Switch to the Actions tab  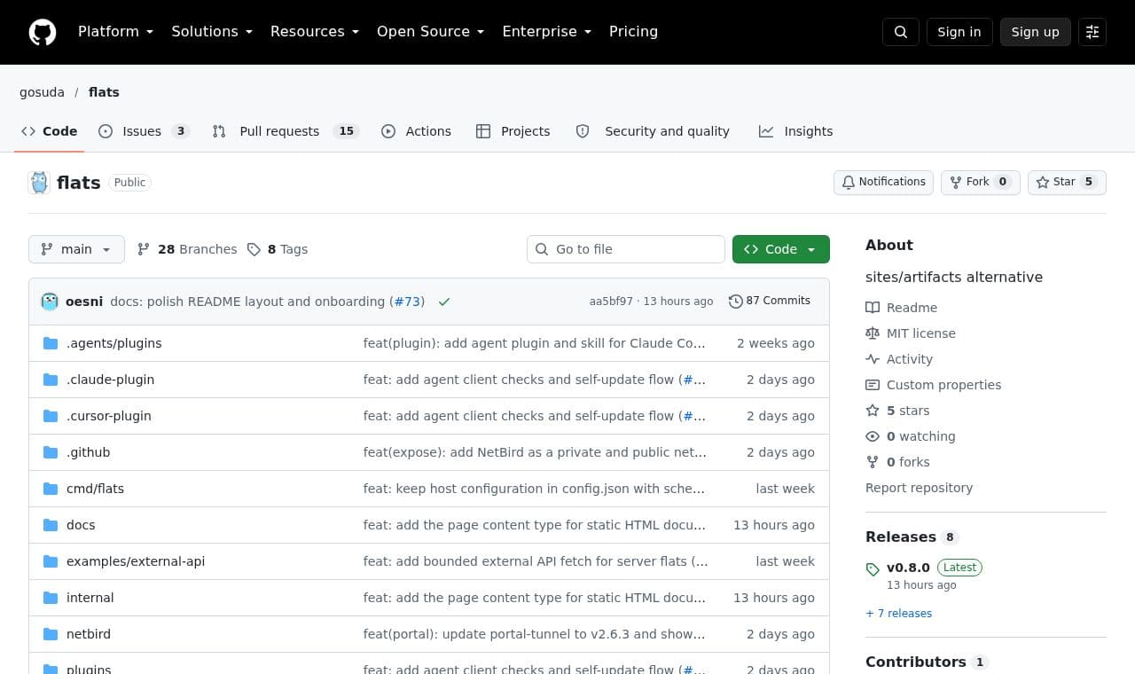pos(416,131)
